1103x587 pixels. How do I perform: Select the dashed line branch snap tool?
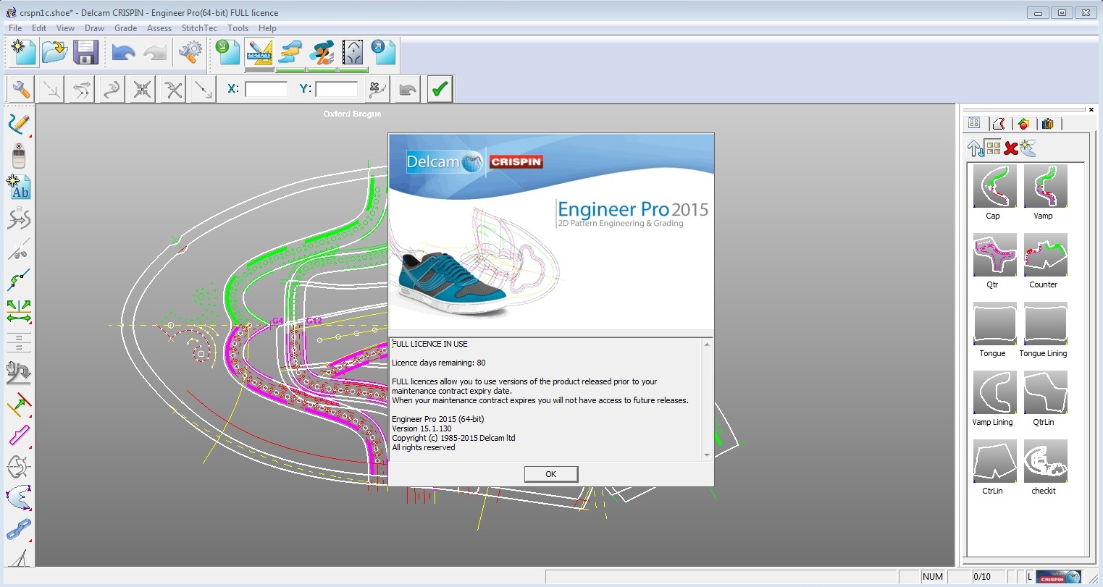51,89
